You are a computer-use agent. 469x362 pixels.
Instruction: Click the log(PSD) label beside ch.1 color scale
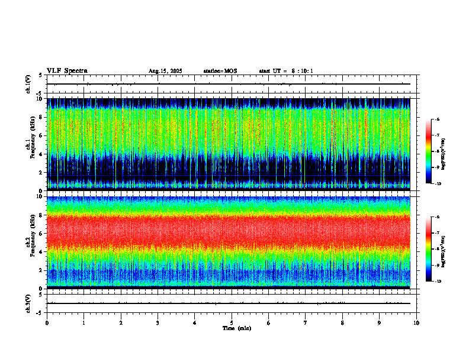pyautogui.click(x=444, y=154)
